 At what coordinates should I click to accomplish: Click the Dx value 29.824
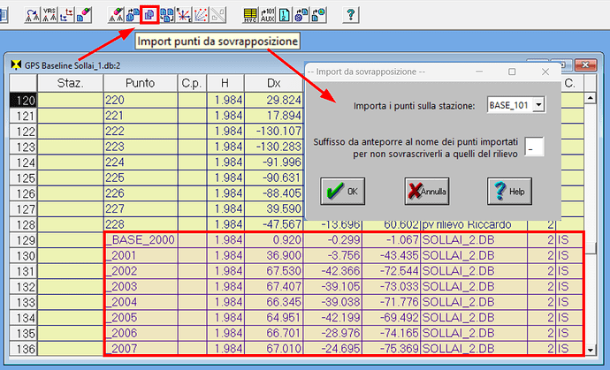tap(274, 101)
